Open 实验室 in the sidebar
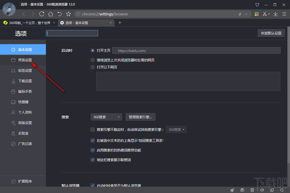 [23, 133]
